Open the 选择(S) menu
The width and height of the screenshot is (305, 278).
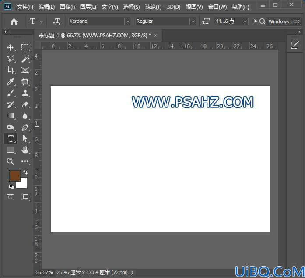click(x=131, y=7)
